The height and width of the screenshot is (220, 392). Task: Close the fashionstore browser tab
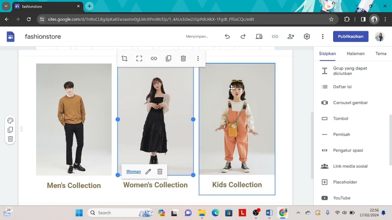pos(78,6)
